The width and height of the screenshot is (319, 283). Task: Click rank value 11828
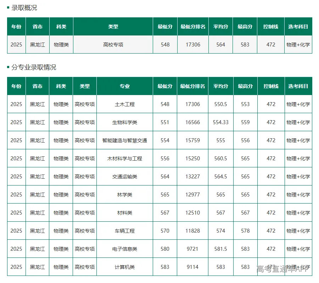[x=192, y=231]
